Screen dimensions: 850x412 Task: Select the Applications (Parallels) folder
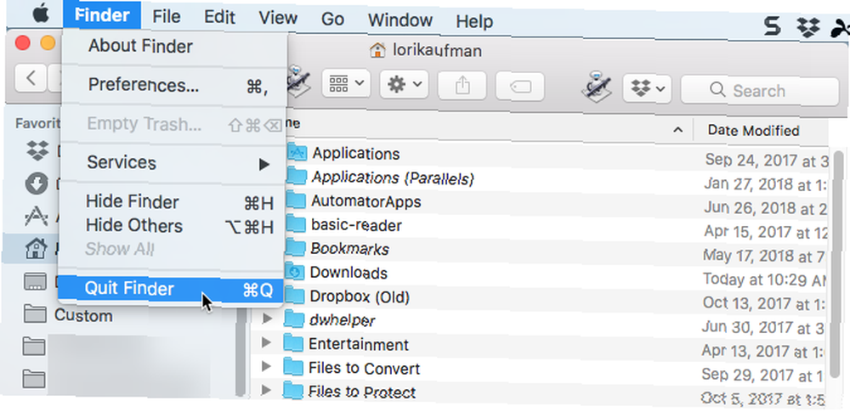pos(393,178)
